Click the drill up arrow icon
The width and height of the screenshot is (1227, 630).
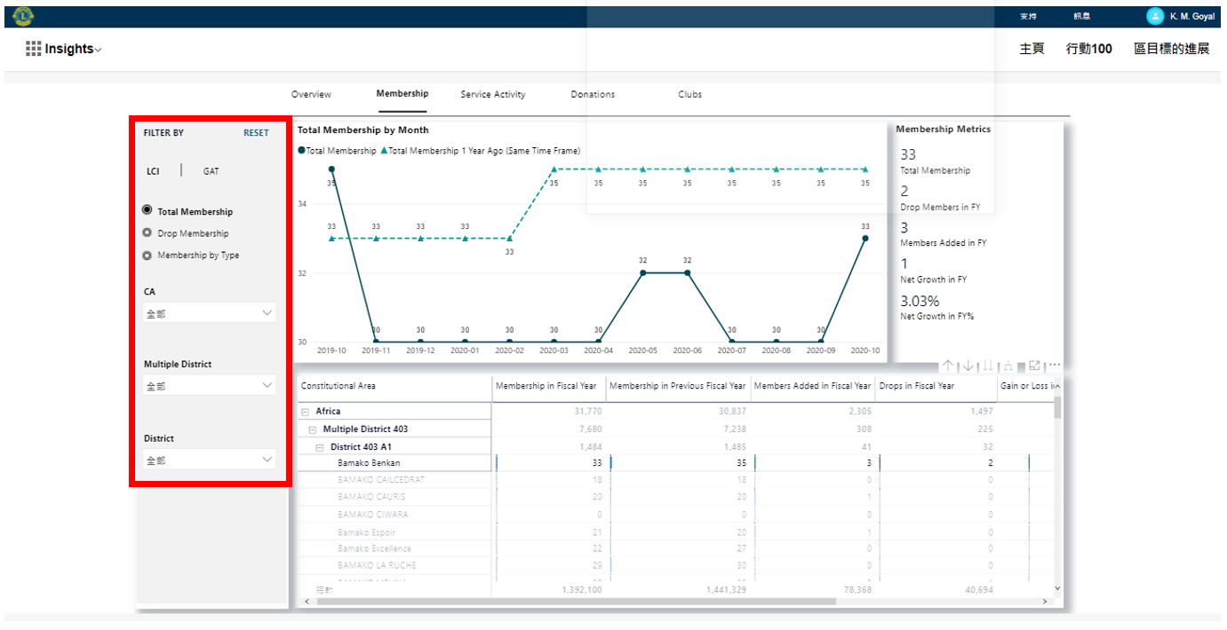point(948,366)
